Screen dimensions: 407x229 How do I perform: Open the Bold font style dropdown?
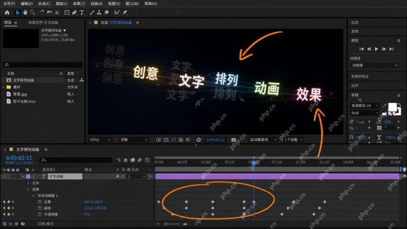pos(364,113)
